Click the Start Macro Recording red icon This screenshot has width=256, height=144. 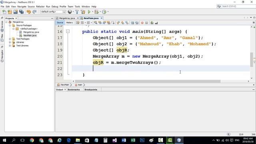(x=142, y=23)
